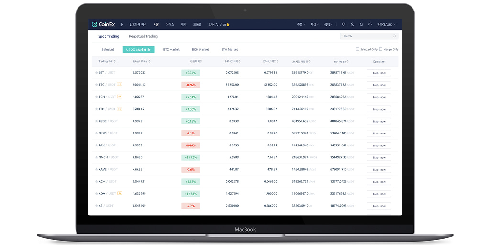Sort by 24시간 최저 low column
The width and height of the screenshot is (490, 245).
tap(233, 62)
